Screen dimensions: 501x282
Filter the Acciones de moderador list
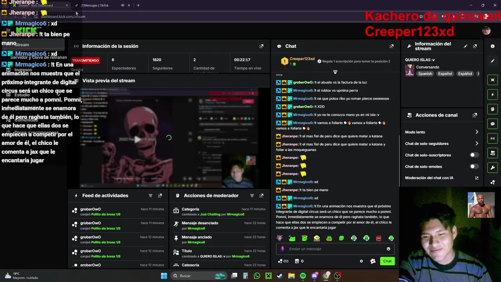pyautogui.click(x=252, y=195)
